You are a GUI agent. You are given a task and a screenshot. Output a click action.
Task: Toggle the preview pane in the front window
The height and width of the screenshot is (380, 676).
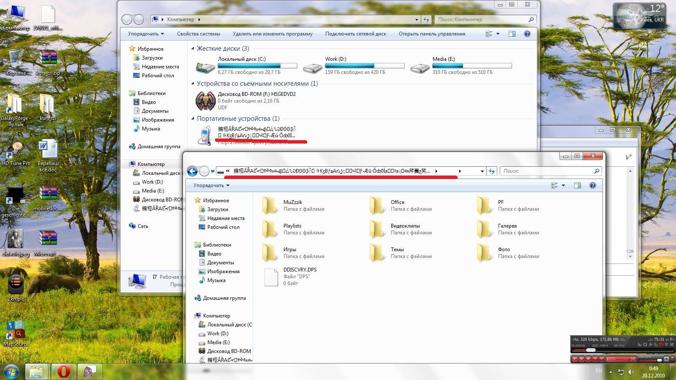tap(578, 185)
